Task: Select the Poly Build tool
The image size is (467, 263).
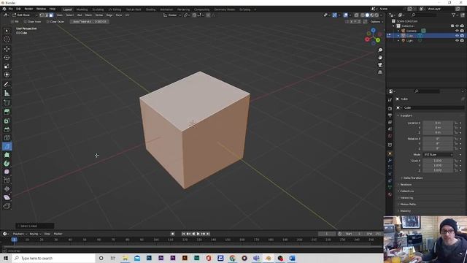Action: click(x=7, y=155)
